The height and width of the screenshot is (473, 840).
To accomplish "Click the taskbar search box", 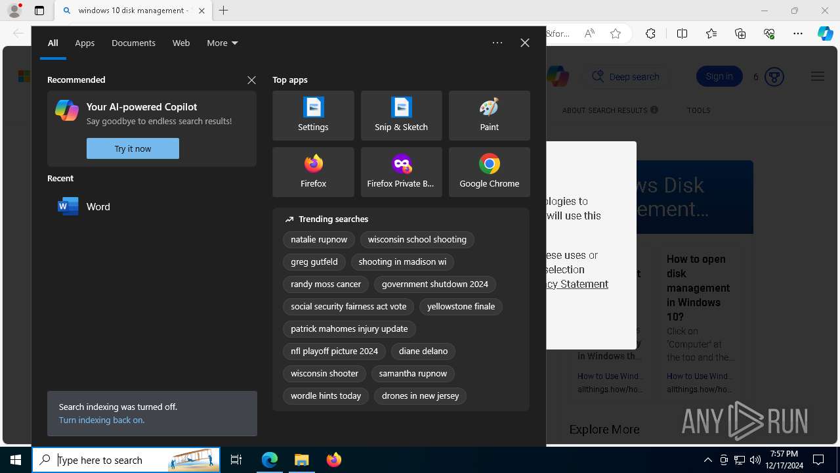I will (x=126, y=460).
